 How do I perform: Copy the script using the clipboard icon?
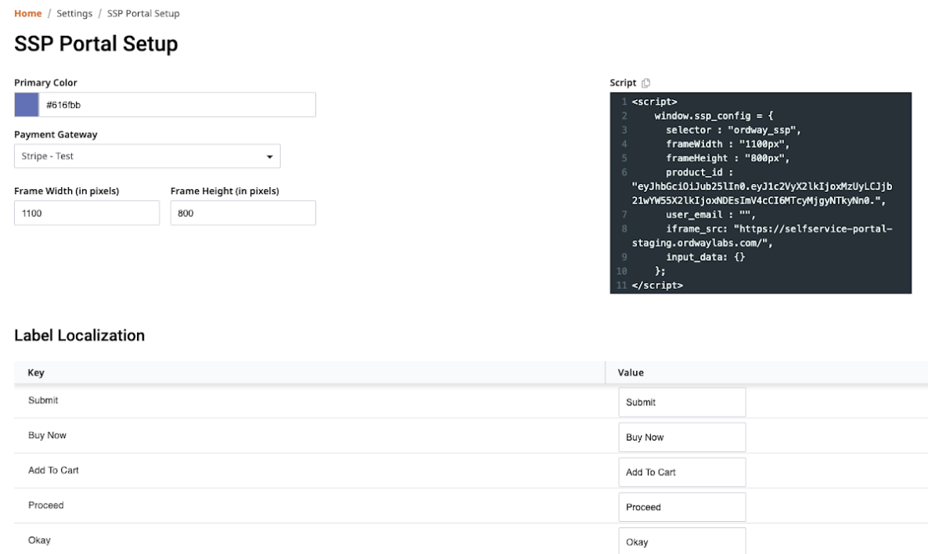coord(646,83)
